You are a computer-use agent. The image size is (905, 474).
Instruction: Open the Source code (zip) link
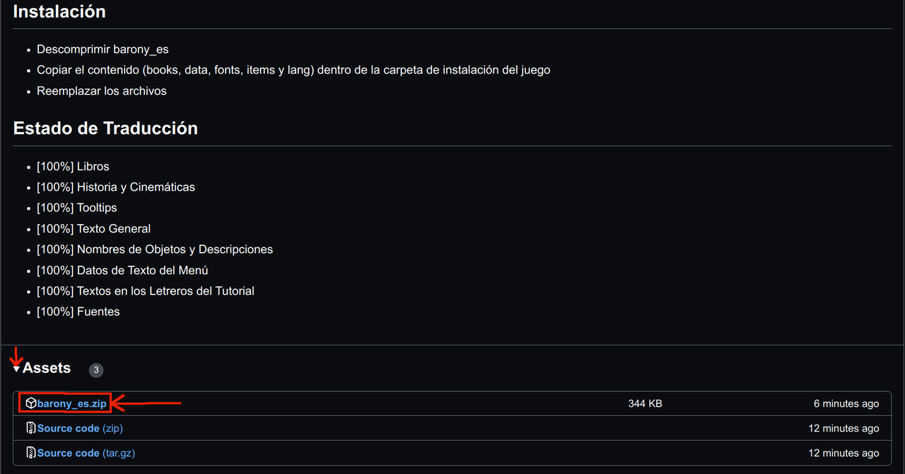(80, 428)
